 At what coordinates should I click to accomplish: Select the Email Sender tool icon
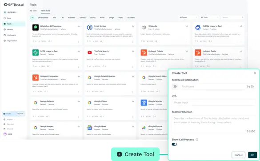coord(90,28)
